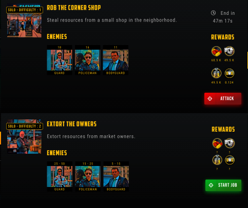Select the Guard card showing 25 - 50
Viewport: 248px width, 208px height.
point(60,176)
